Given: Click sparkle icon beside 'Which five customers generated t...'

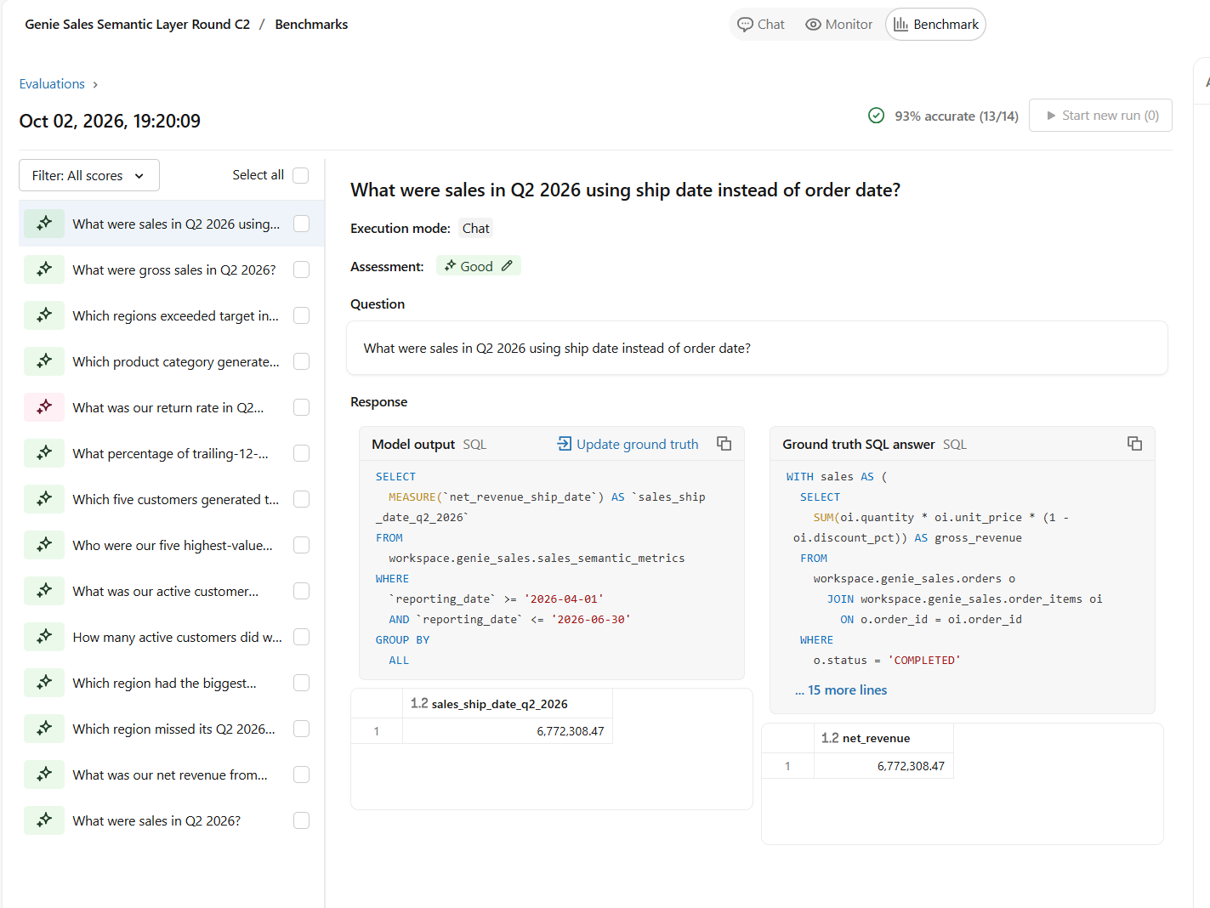Looking at the screenshot, I should (x=44, y=499).
